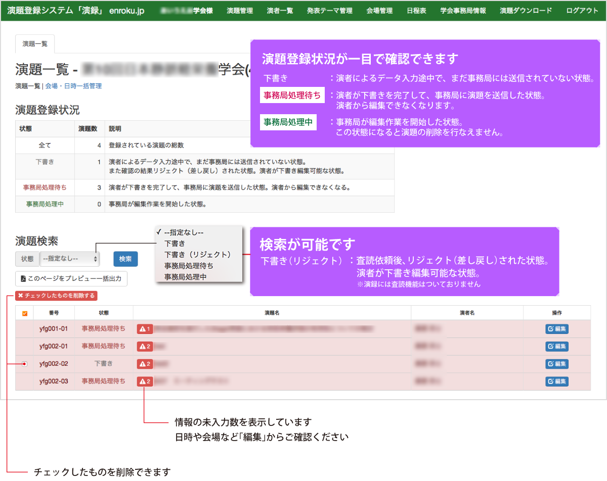Select 事務局処理中 in the status list
This screenshot has width=607, height=481.
185,277
